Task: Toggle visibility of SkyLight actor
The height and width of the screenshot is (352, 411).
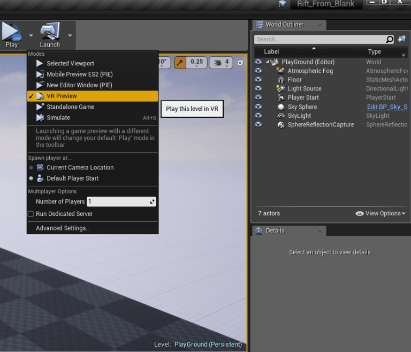Action: pos(258,116)
